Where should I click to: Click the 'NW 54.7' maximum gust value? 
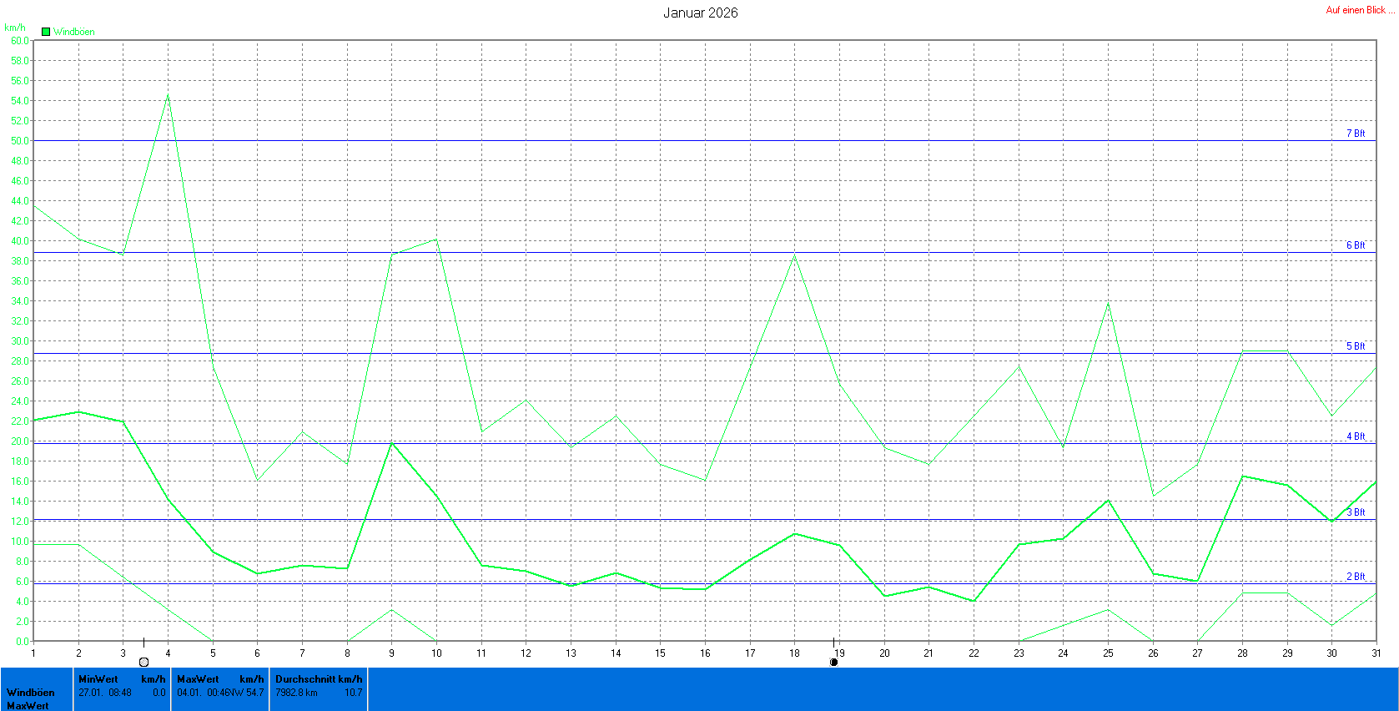coord(247,693)
